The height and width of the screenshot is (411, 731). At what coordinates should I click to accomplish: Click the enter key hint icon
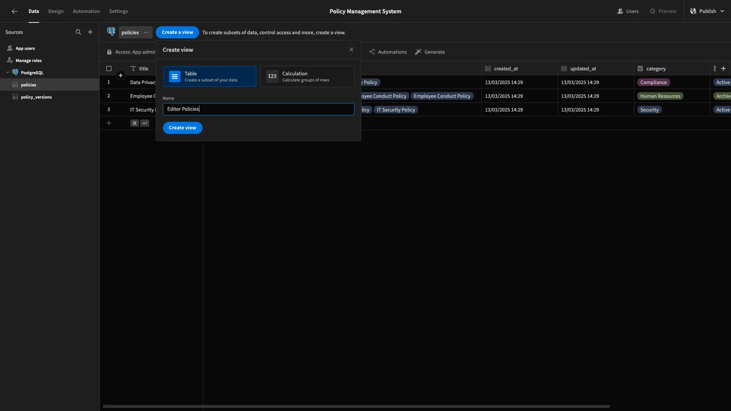coord(145,123)
